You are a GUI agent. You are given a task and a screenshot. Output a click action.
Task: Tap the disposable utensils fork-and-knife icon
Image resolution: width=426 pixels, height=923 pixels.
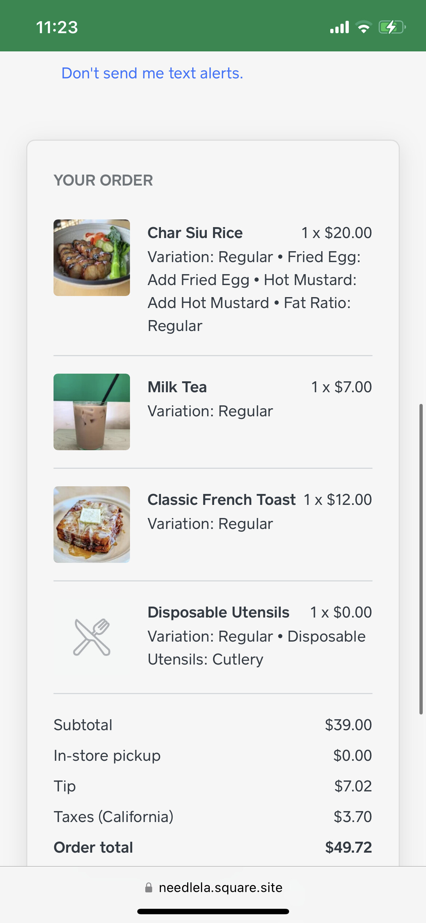point(92,637)
